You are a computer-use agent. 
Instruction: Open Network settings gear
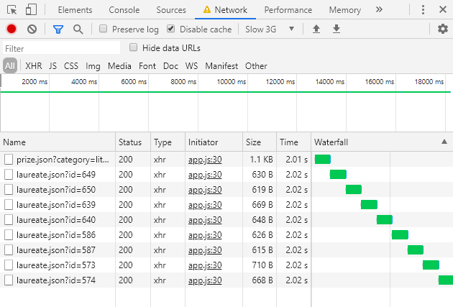pos(442,29)
